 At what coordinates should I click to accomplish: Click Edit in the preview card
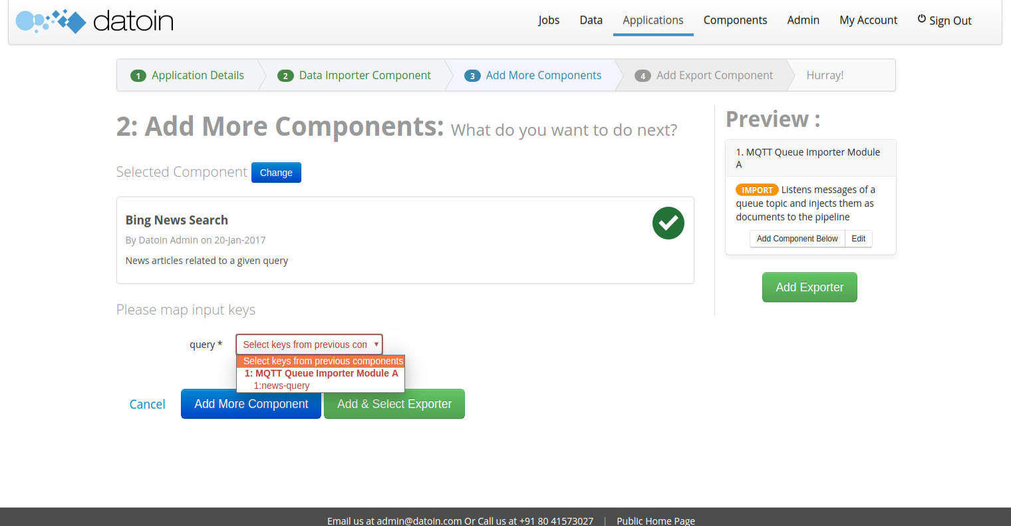pos(858,239)
